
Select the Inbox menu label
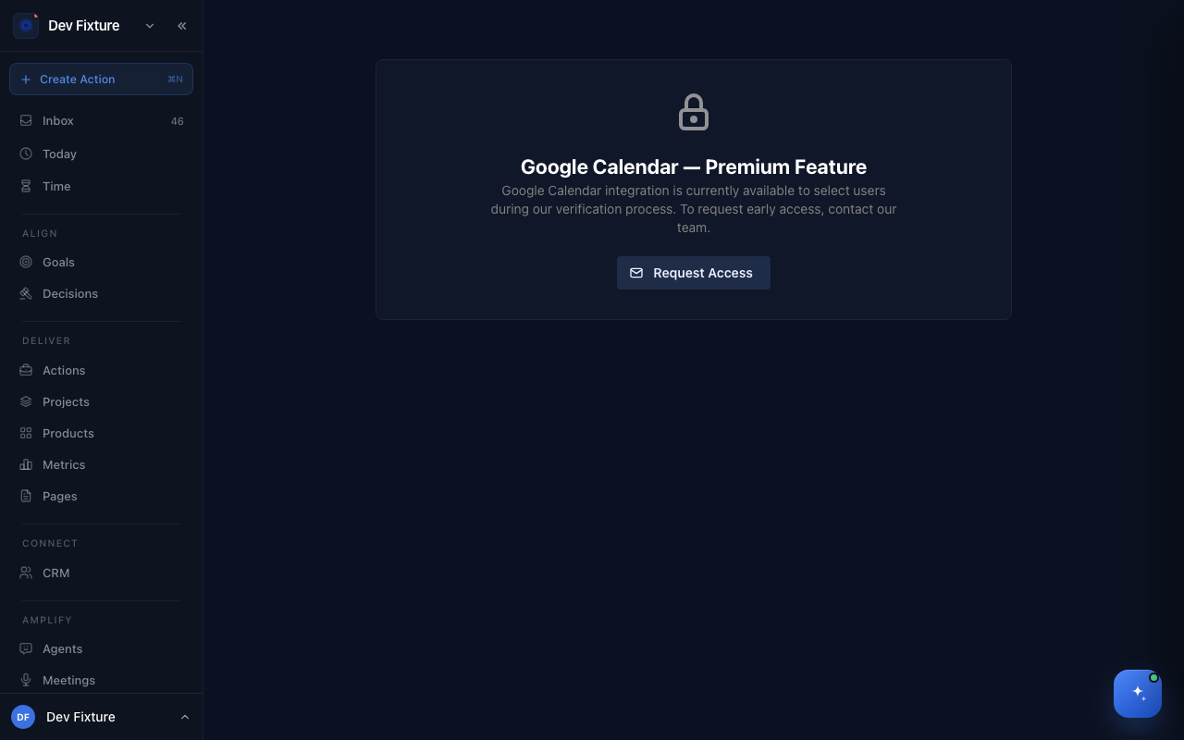click(x=58, y=121)
